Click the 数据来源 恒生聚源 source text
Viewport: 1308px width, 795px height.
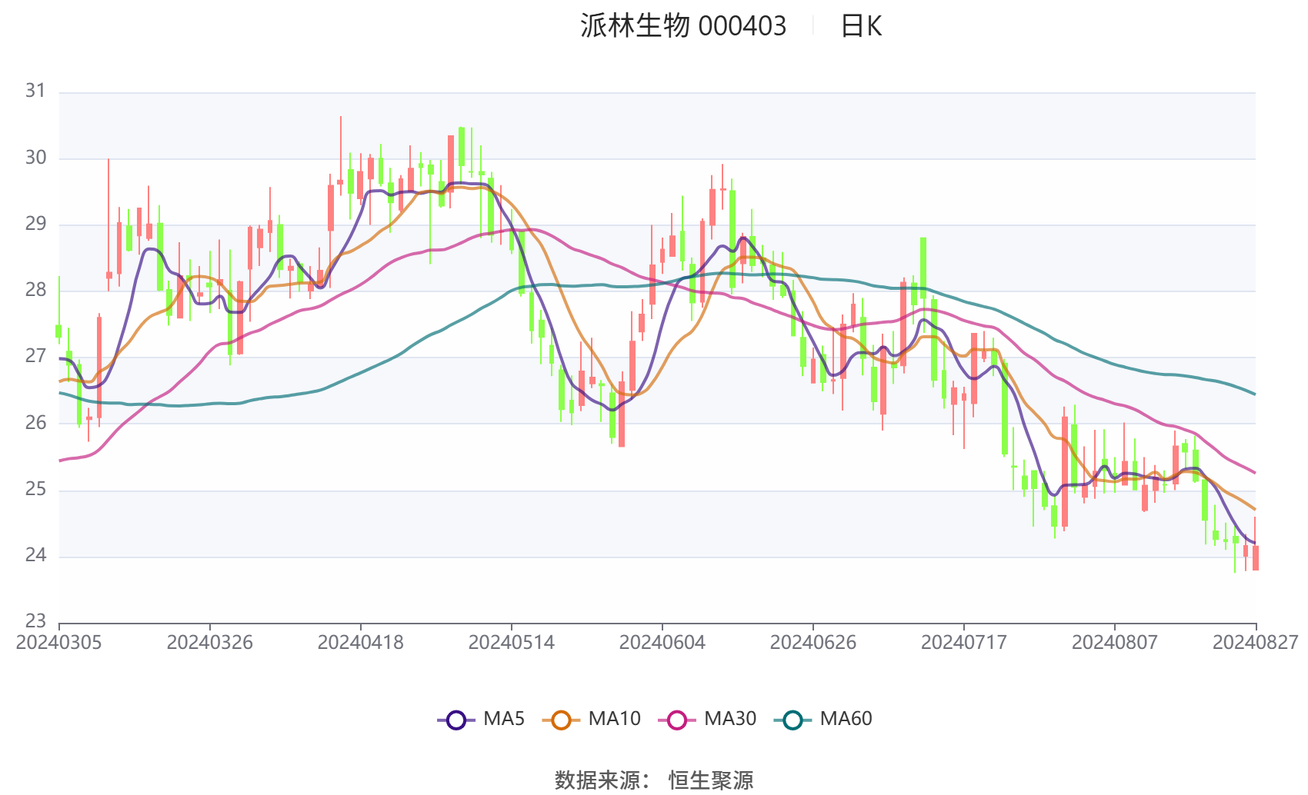tap(654, 780)
